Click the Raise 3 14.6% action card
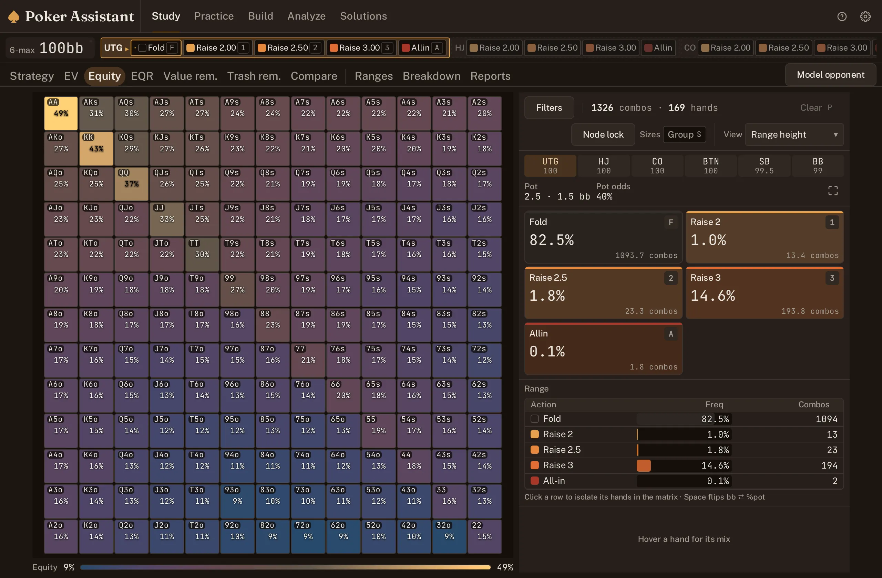This screenshot has height=578, width=882. 765,293
